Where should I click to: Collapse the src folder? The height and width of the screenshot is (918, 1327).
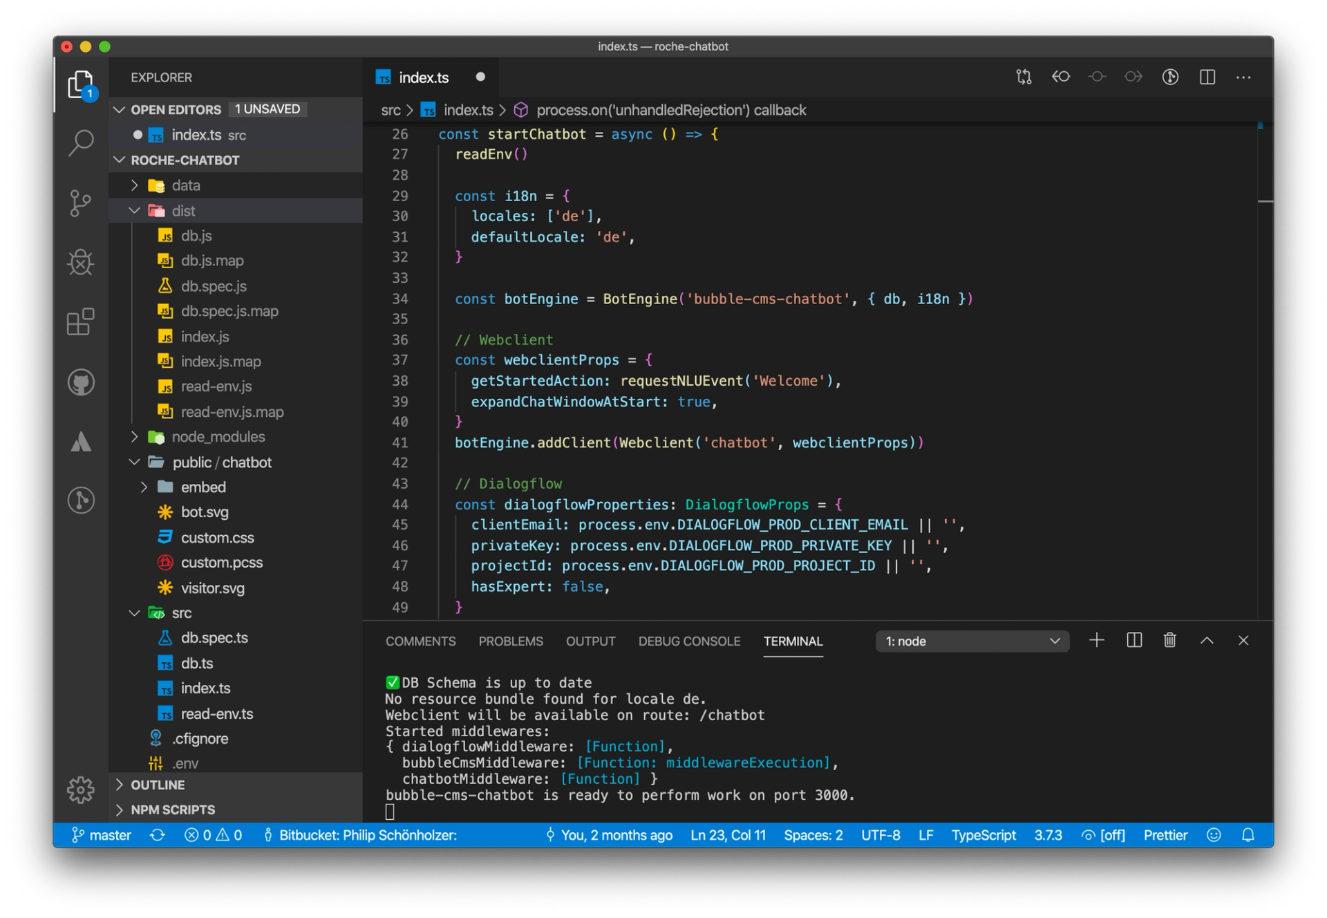pyautogui.click(x=135, y=613)
